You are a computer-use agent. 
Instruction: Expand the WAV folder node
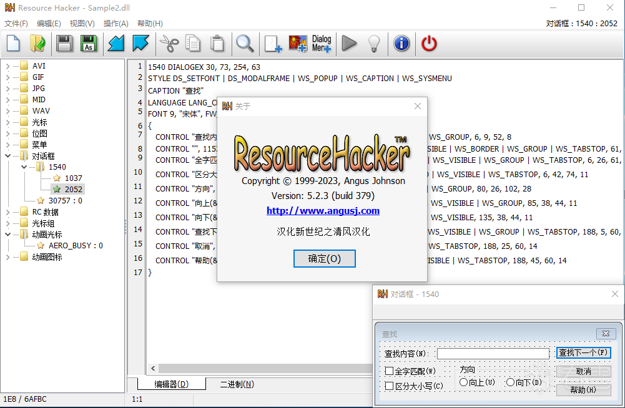coord(8,111)
